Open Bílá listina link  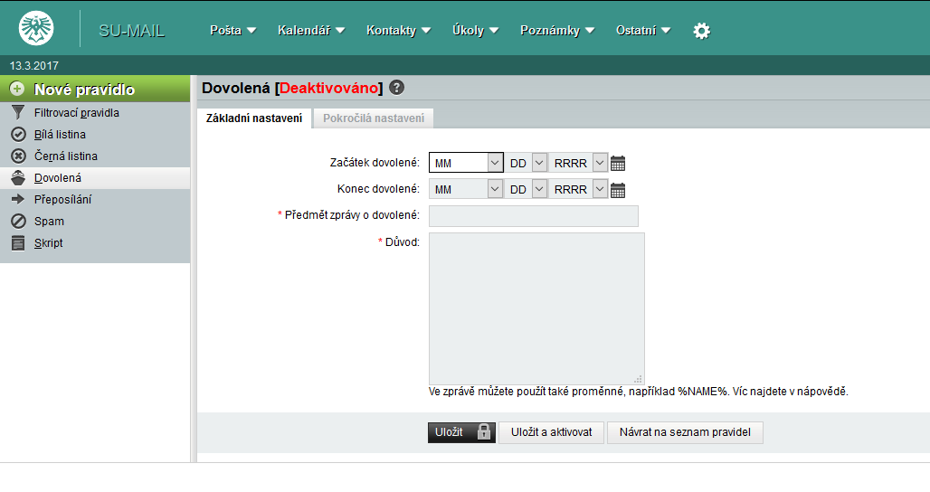click(x=60, y=135)
